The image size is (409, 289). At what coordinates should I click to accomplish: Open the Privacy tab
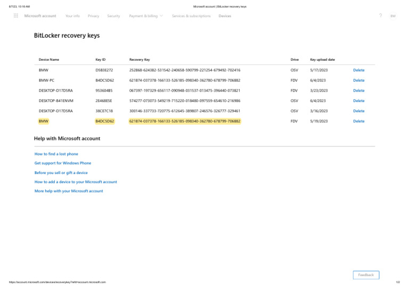(x=93, y=16)
